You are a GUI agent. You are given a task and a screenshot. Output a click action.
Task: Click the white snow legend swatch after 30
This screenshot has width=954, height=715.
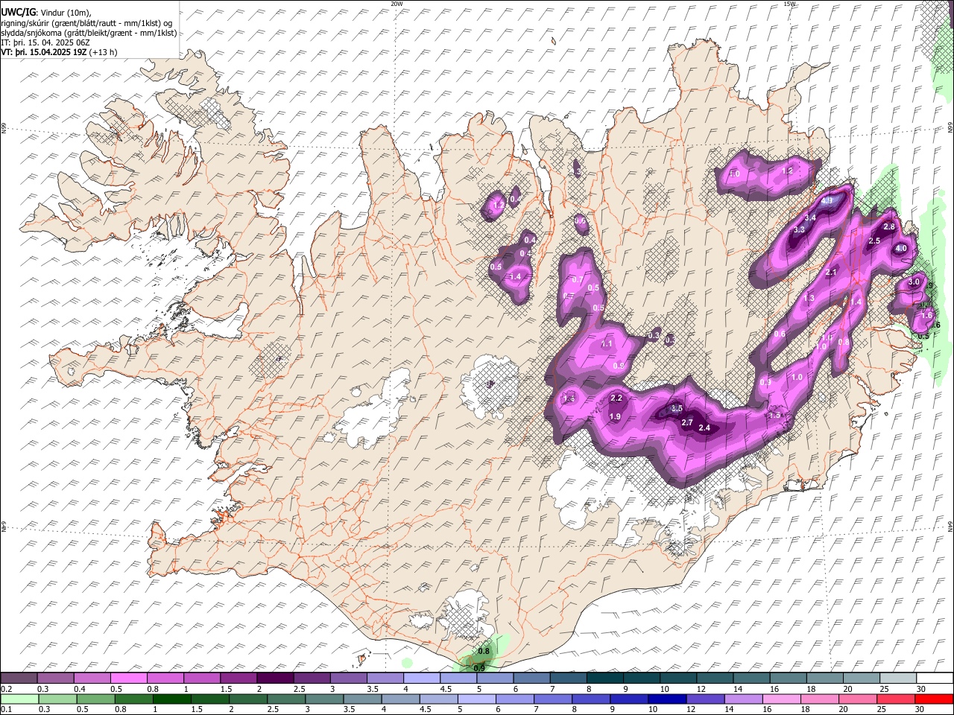point(935,678)
